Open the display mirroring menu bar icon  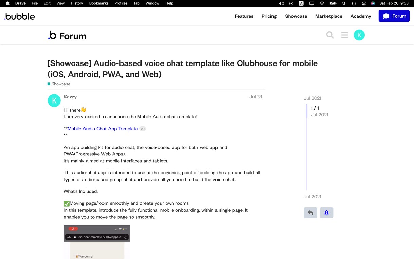click(312, 3)
